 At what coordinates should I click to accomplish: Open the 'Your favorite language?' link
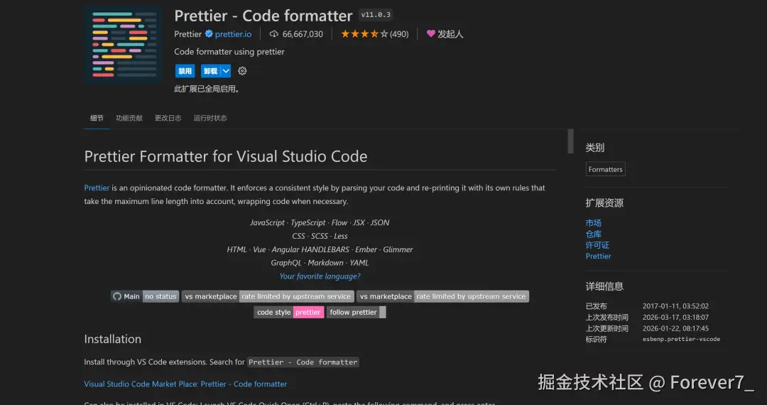pos(320,276)
